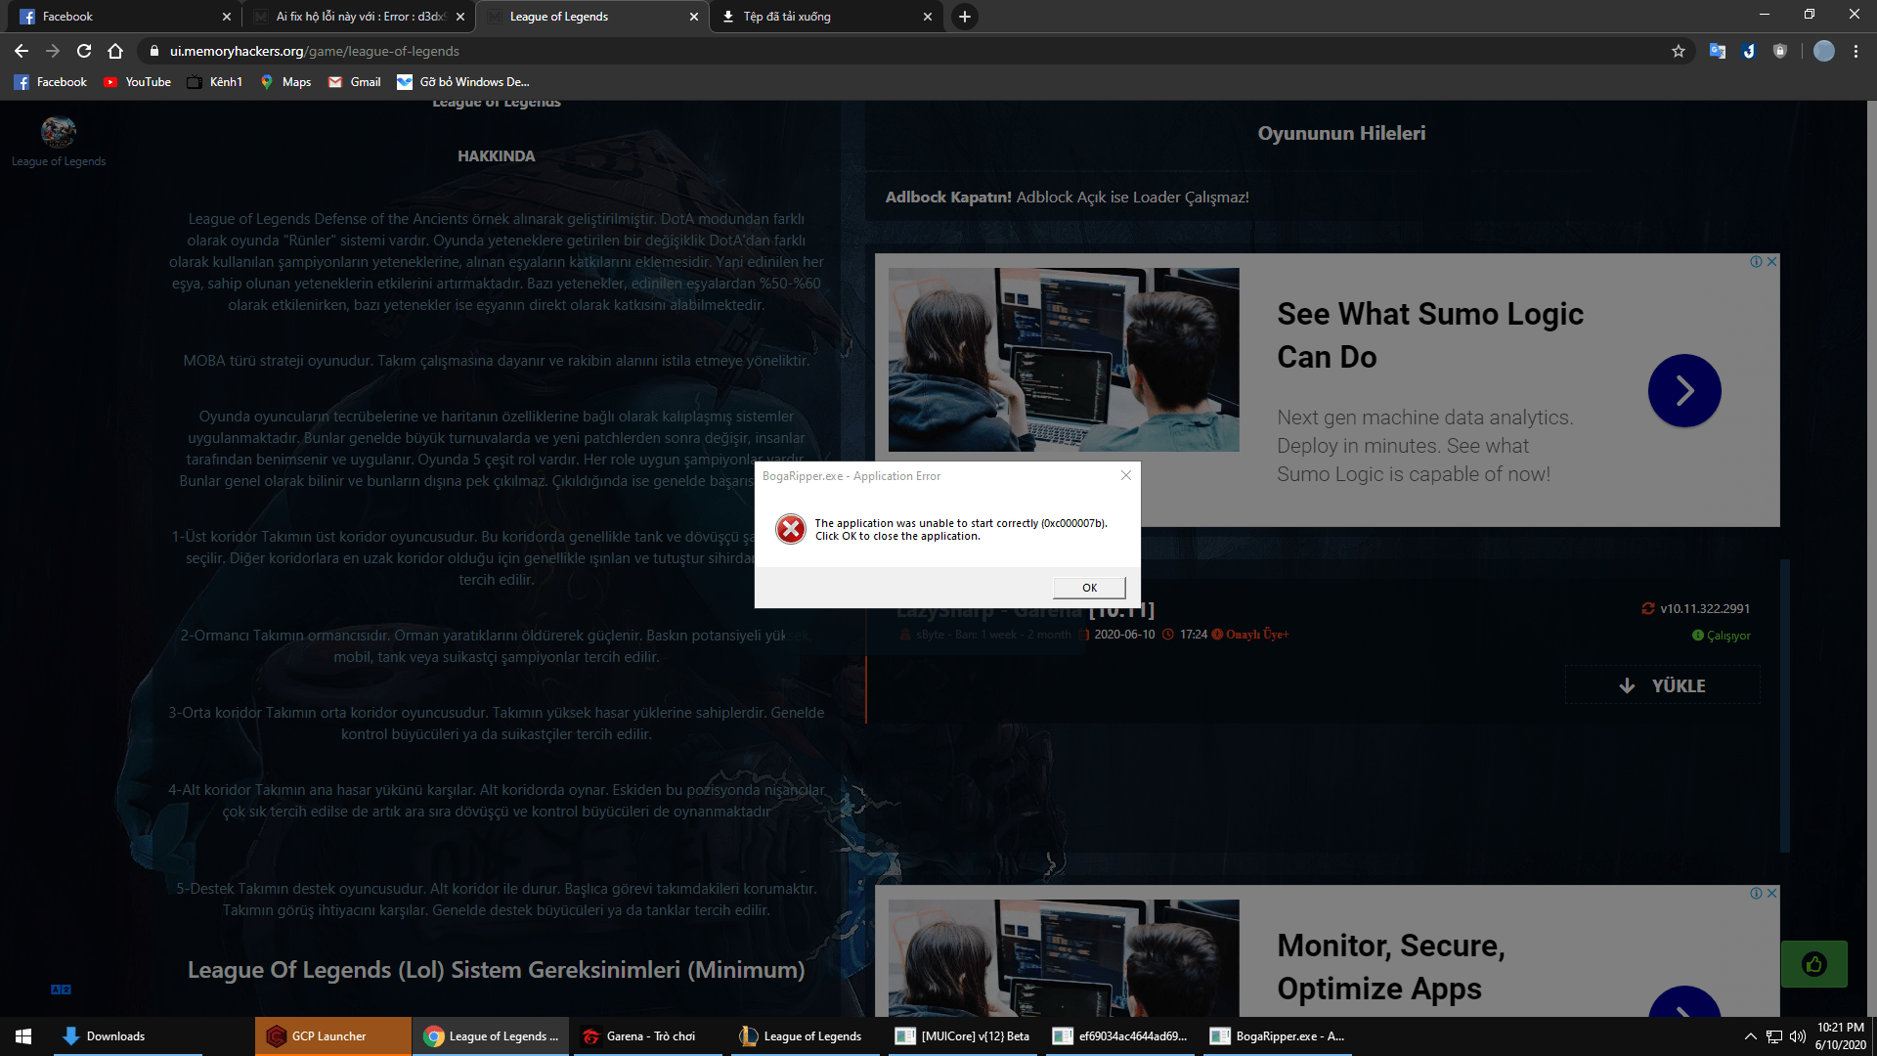Click the 'v10.11.322.2991' version text
Viewport: 1877px width, 1056px height.
pos(1705,608)
